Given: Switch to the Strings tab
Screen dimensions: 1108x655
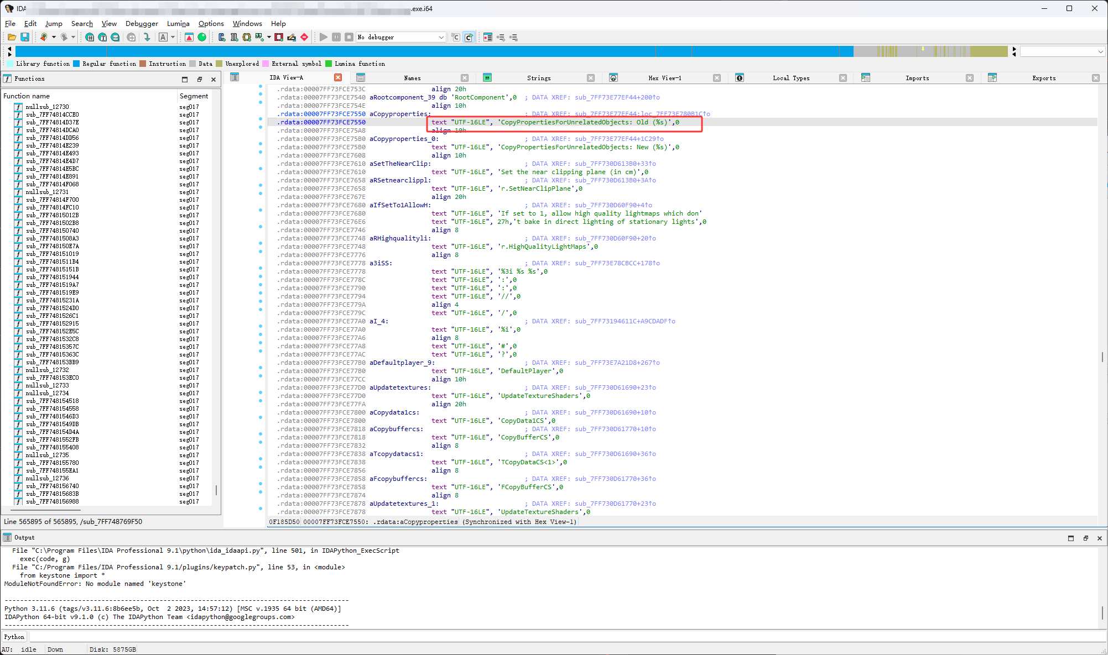Looking at the screenshot, I should [x=538, y=78].
